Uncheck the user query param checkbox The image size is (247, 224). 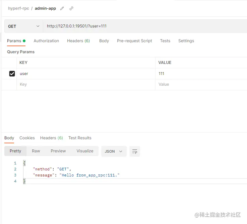pos(12,74)
